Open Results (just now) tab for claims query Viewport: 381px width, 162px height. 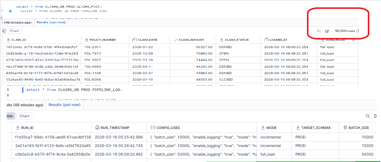click(51, 22)
